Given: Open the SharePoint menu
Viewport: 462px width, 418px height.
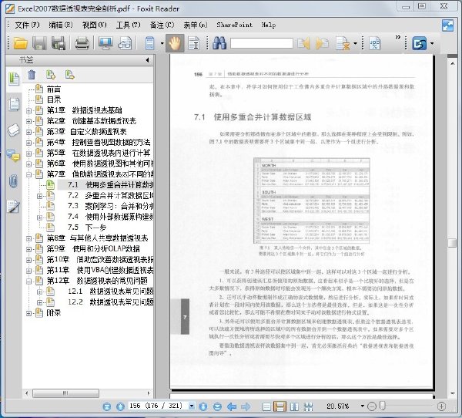Looking at the screenshot, I should (234, 25).
